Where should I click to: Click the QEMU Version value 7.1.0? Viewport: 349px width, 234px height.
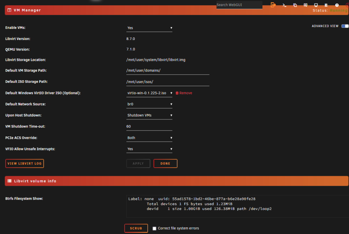(x=131, y=49)
